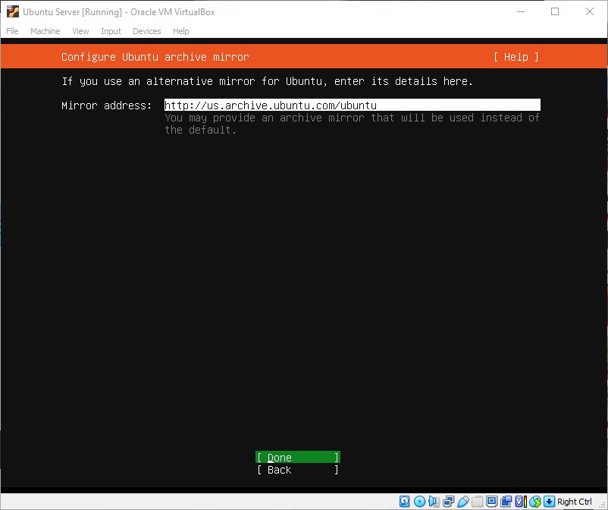Click the 'Configure Ubuntu archive mirror' heading
The width and height of the screenshot is (608, 510).
pyautogui.click(x=155, y=57)
